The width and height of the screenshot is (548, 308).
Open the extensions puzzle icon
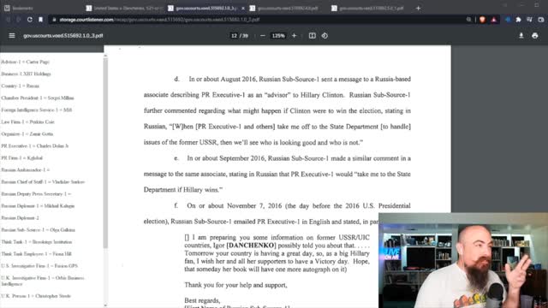pyautogui.click(x=518, y=20)
